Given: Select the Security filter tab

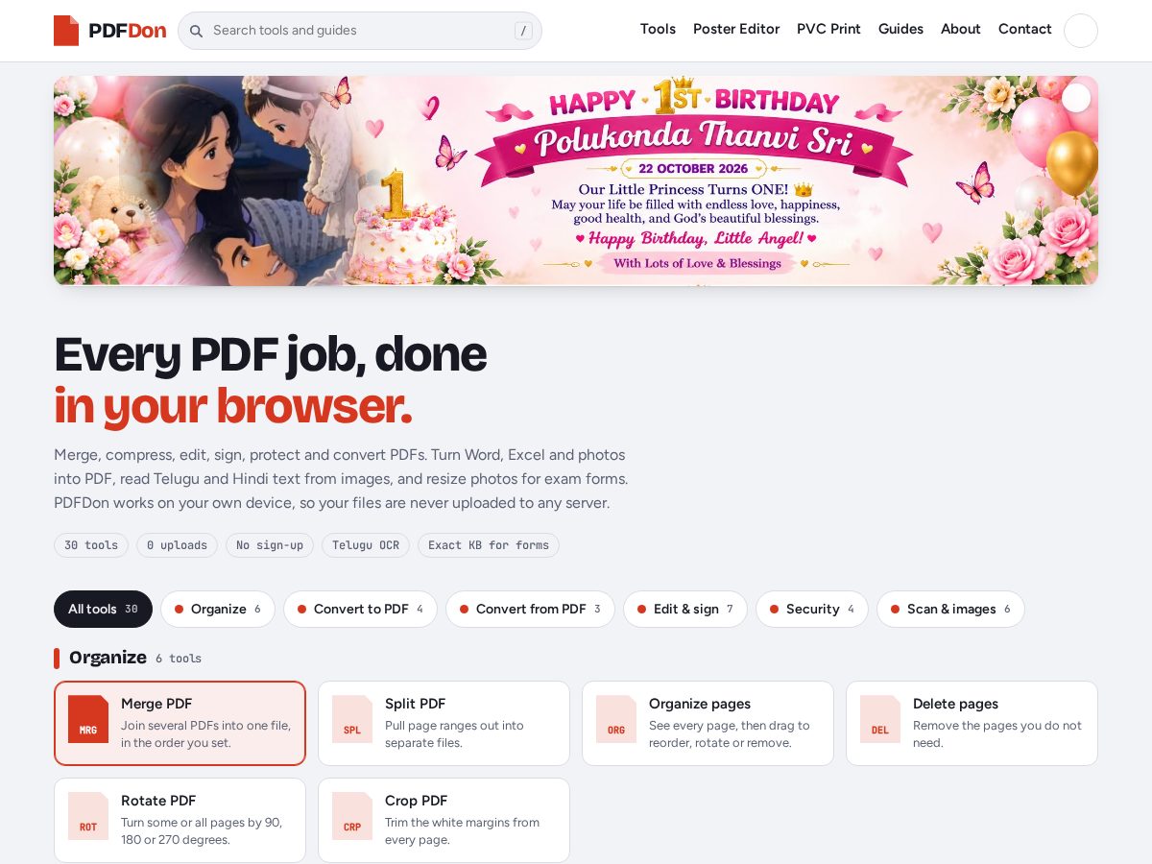Looking at the screenshot, I should tap(812, 609).
